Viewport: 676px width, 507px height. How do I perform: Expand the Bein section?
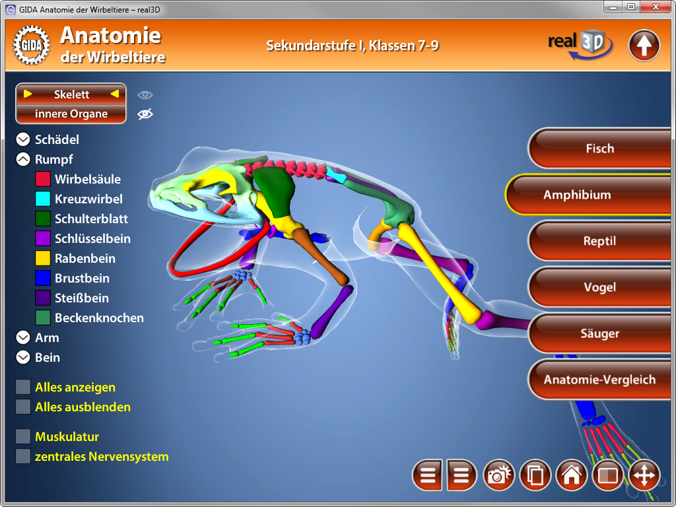(23, 358)
